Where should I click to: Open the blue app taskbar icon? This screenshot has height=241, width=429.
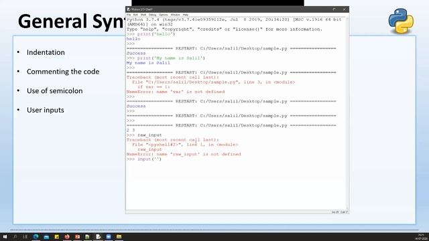click(109, 236)
